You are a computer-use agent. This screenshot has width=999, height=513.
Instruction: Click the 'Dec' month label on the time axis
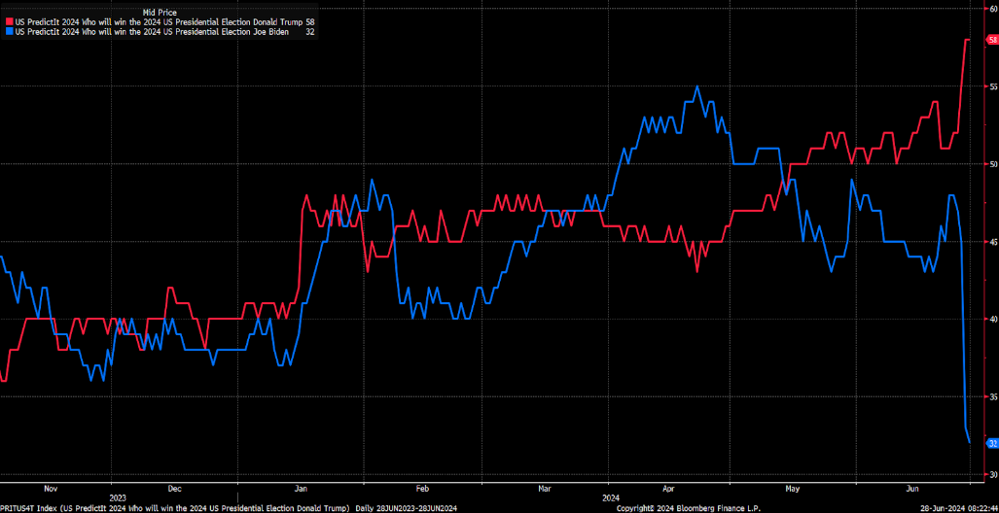tap(175, 488)
